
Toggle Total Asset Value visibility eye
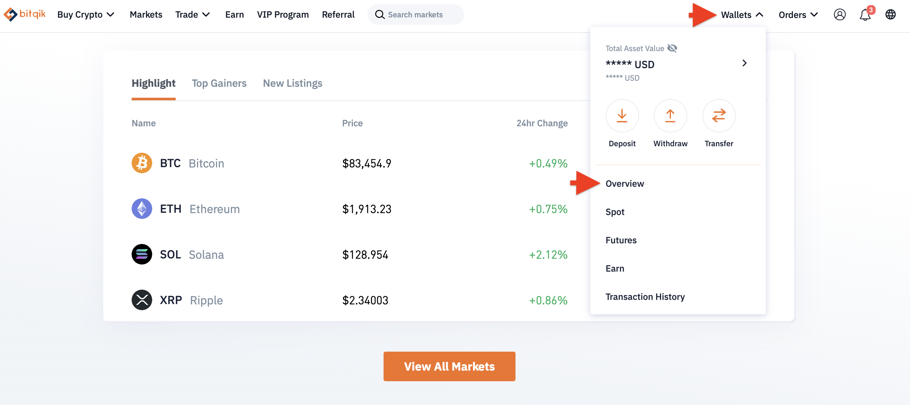[672, 48]
